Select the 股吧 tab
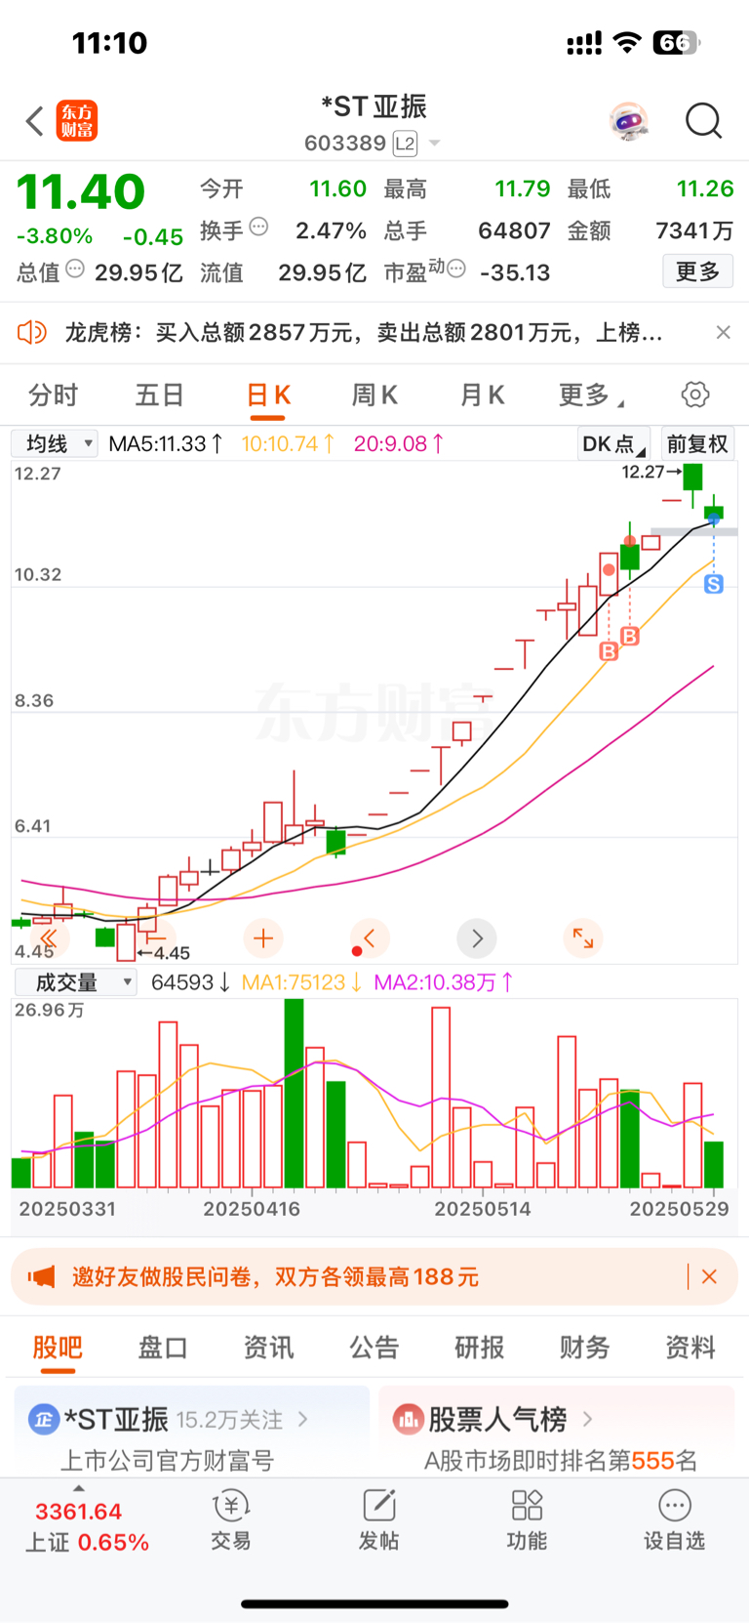 [x=58, y=1348]
